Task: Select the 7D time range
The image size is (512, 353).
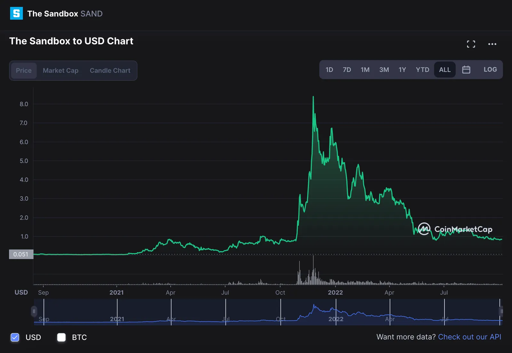Action: (x=347, y=70)
